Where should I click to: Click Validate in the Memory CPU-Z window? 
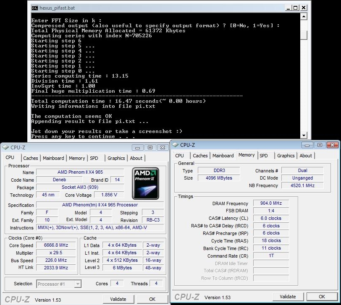coord(288,297)
